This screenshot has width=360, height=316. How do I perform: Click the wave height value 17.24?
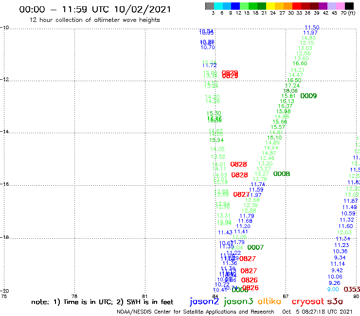click(x=292, y=86)
